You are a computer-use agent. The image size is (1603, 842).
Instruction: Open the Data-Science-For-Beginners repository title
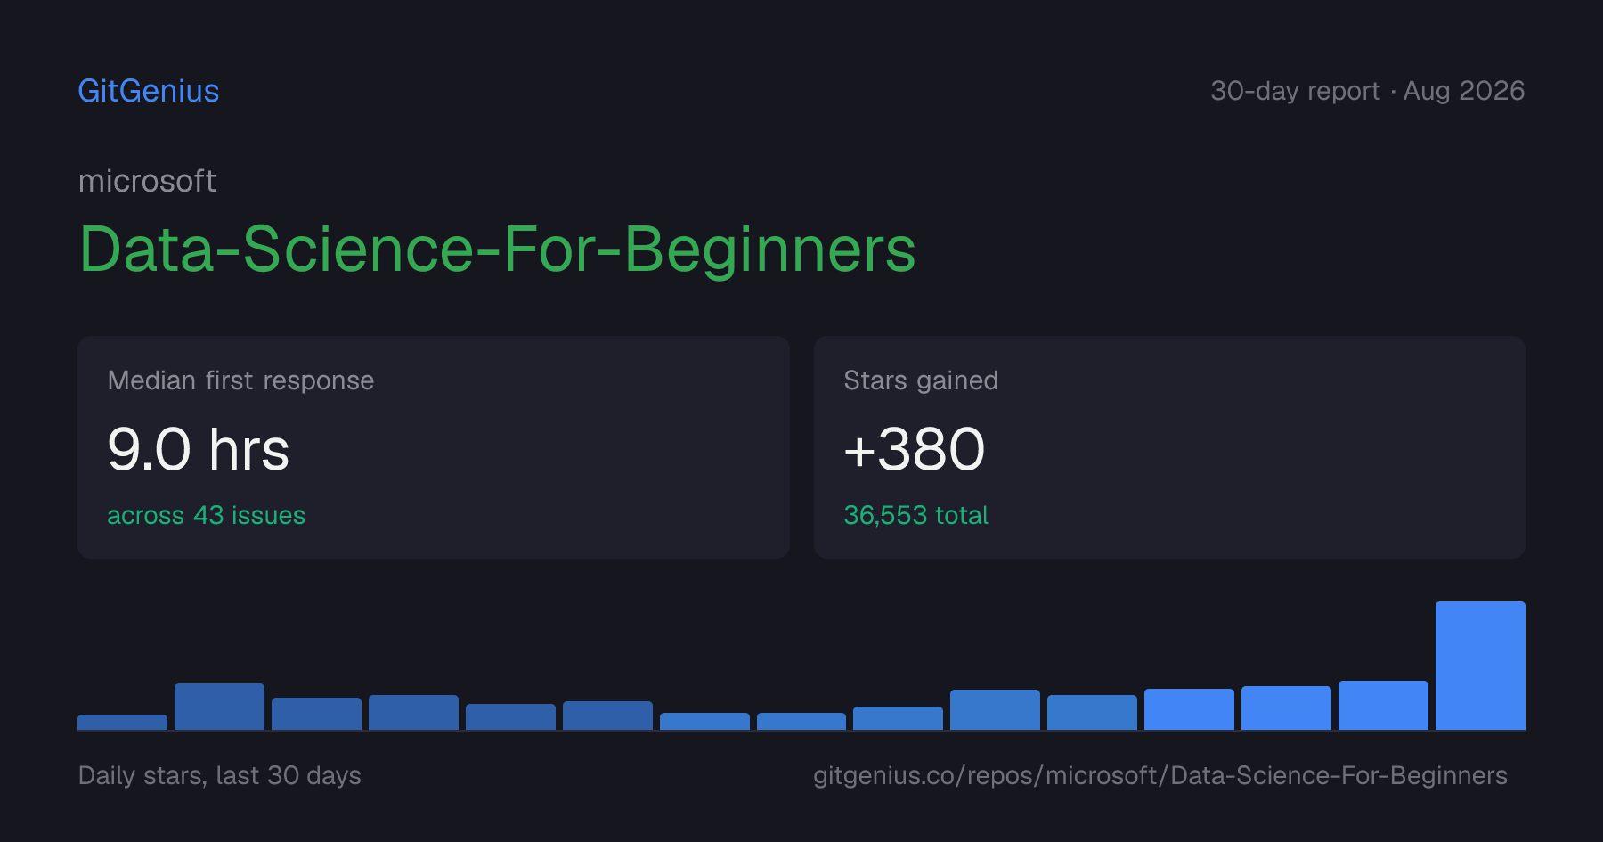(497, 249)
